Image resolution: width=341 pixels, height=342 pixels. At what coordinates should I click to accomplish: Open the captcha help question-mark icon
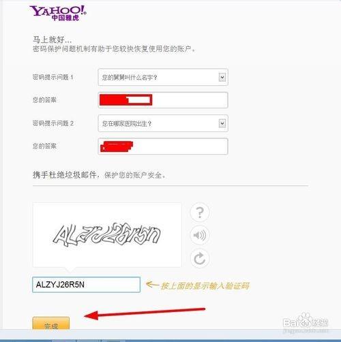tap(200, 213)
